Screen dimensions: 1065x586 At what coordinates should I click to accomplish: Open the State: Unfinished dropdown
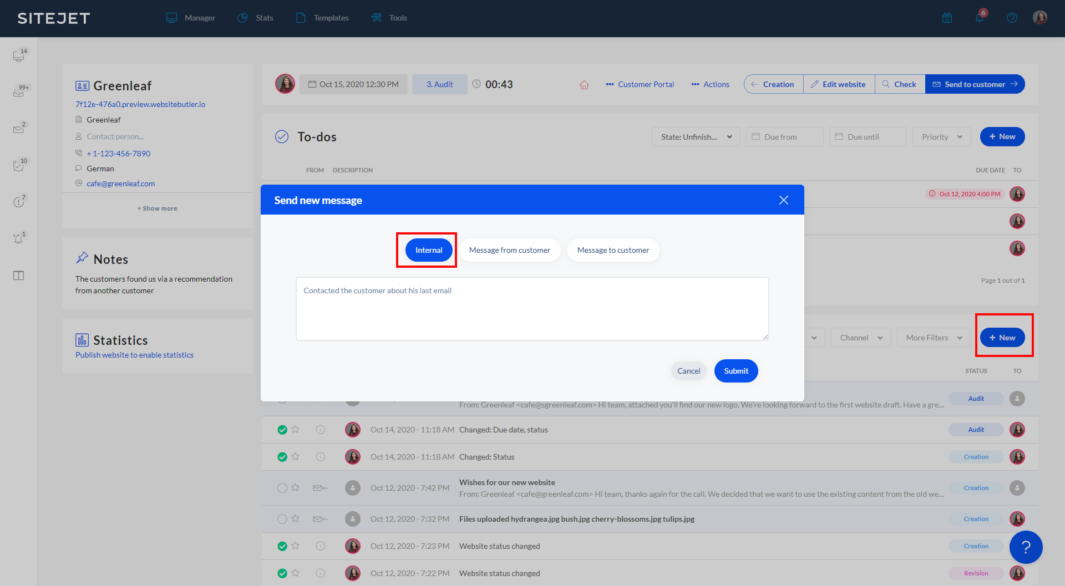696,136
